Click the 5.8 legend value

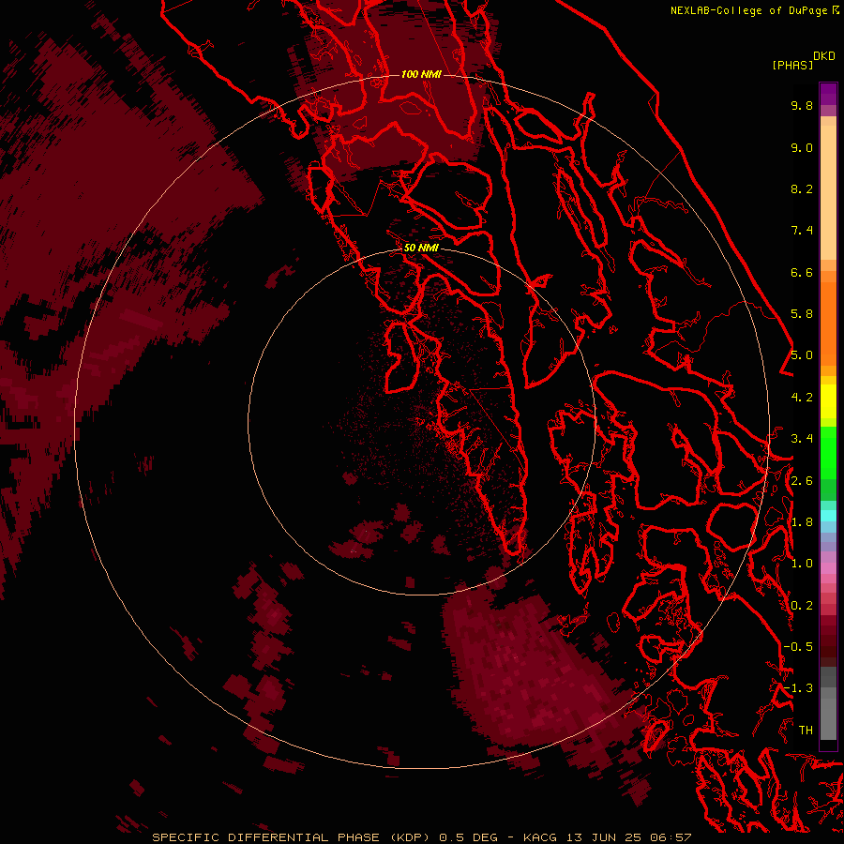click(x=802, y=314)
